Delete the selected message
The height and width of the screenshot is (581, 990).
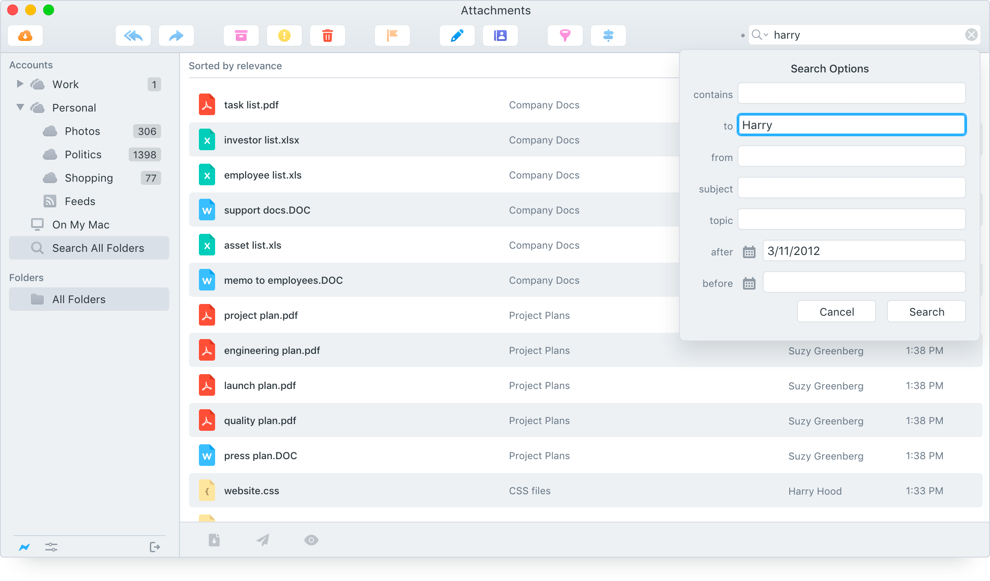328,36
